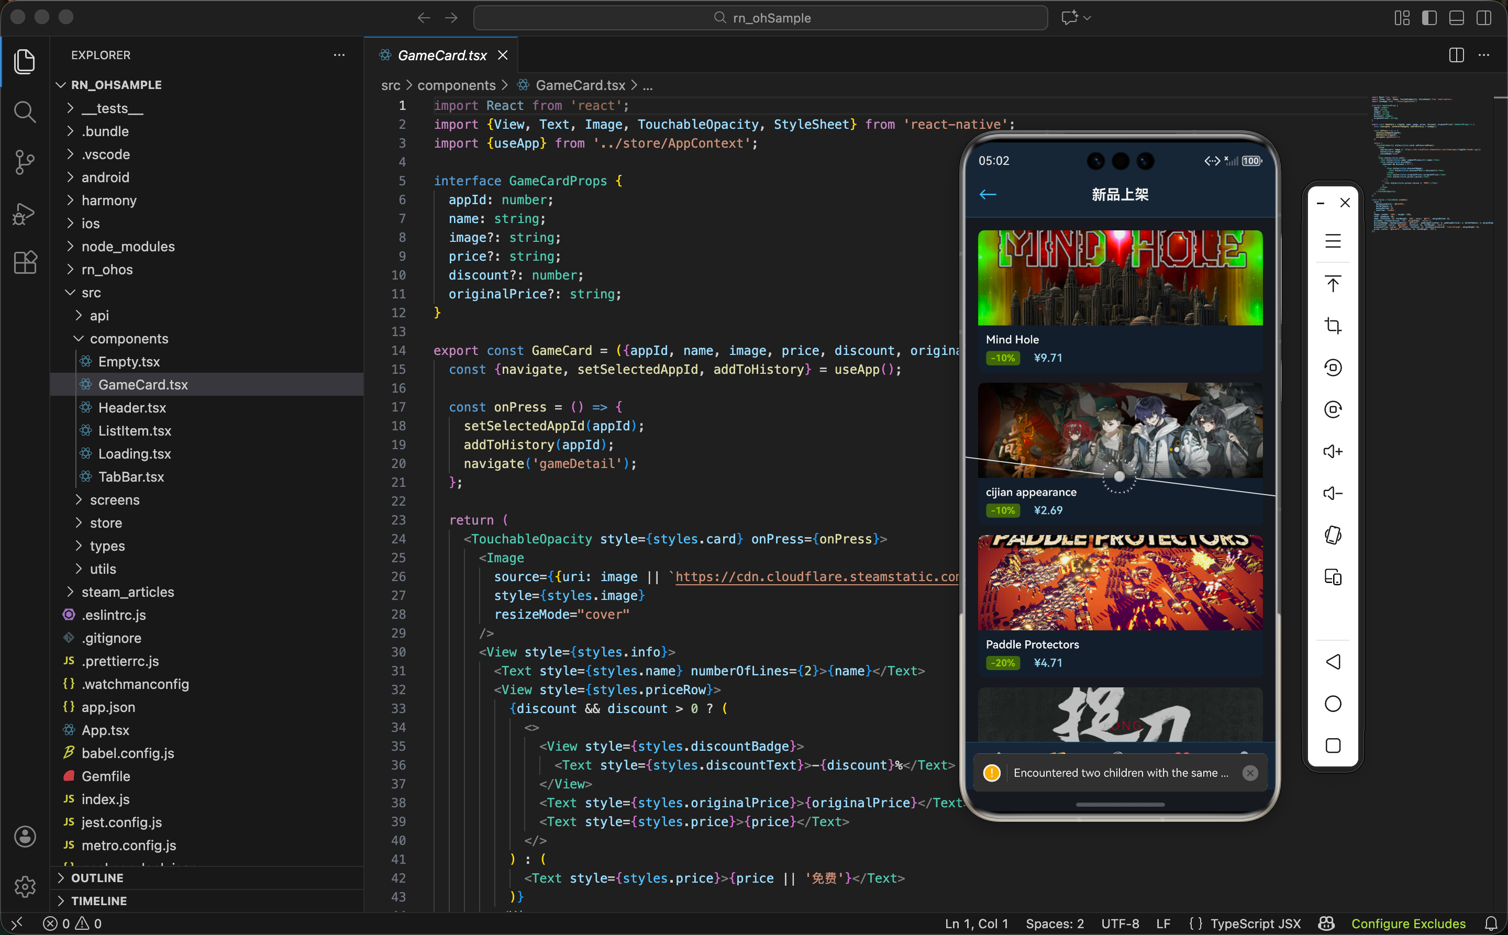The width and height of the screenshot is (1508, 935).
Task: Toggle the bottom panel visibility
Action: point(1456,18)
